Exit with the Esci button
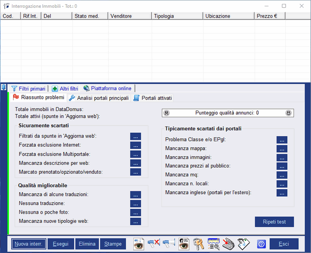 click(x=284, y=244)
